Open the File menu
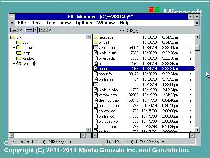 click(x=22, y=23)
